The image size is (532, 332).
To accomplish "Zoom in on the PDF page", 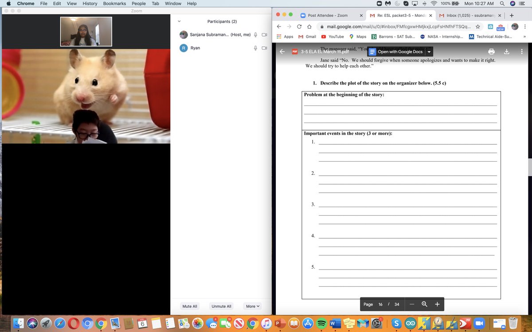I will coord(437,304).
